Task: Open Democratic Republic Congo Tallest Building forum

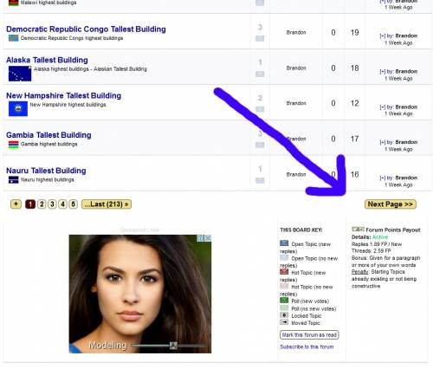Action: pos(86,29)
